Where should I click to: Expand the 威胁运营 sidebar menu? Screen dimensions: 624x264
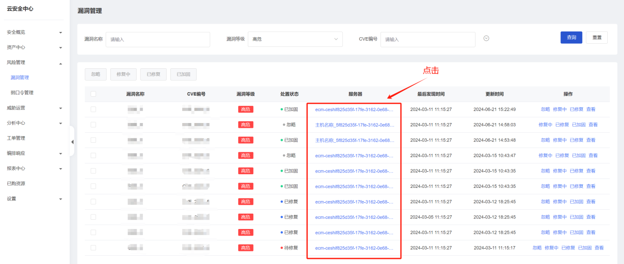[60, 108]
